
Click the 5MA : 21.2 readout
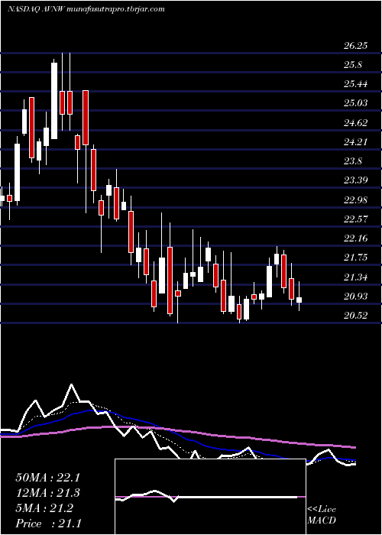pyautogui.click(x=44, y=508)
